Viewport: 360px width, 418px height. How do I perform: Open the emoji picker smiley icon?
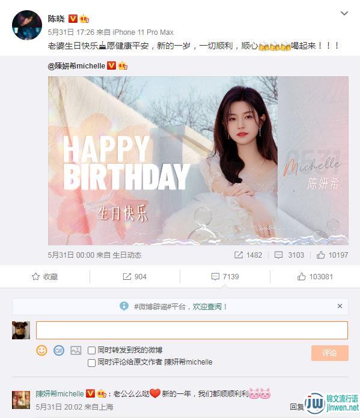tap(41, 350)
